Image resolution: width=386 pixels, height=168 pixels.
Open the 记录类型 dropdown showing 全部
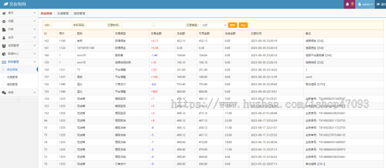pyautogui.click(x=214, y=25)
